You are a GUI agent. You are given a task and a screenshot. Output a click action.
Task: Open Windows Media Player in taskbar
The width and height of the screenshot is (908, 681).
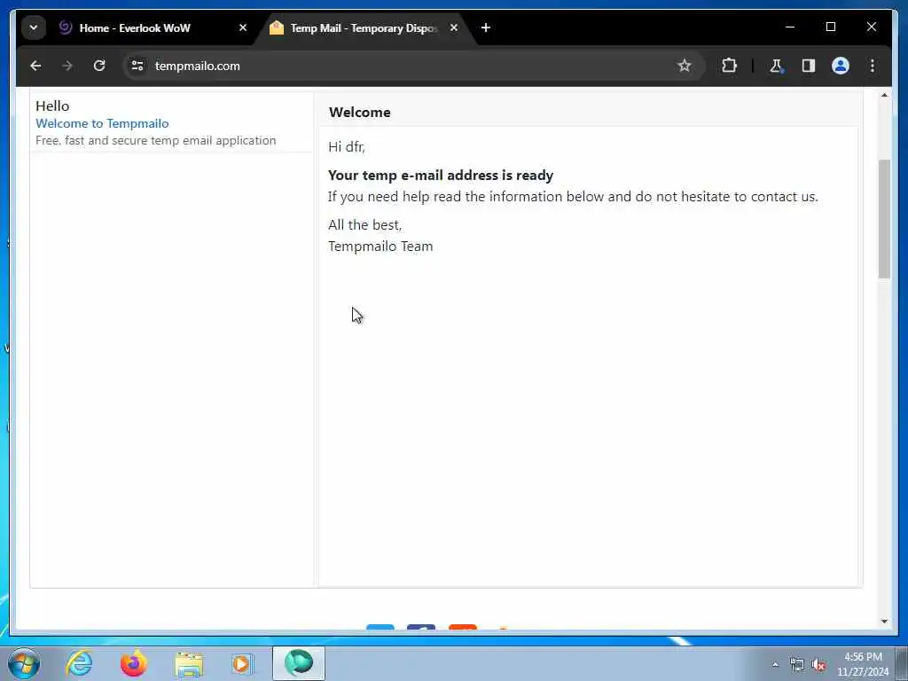243,663
